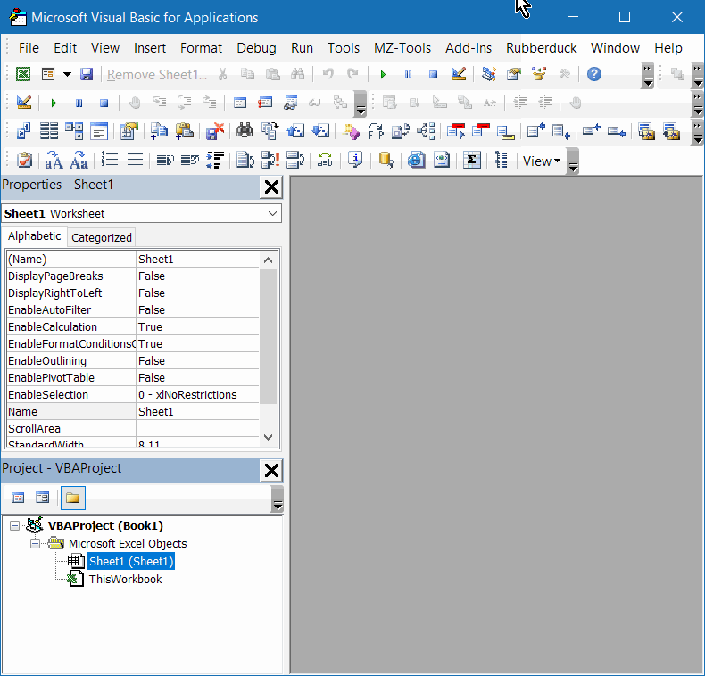
Task: Click the Object Browser toolbar icon
Action: (x=539, y=74)
